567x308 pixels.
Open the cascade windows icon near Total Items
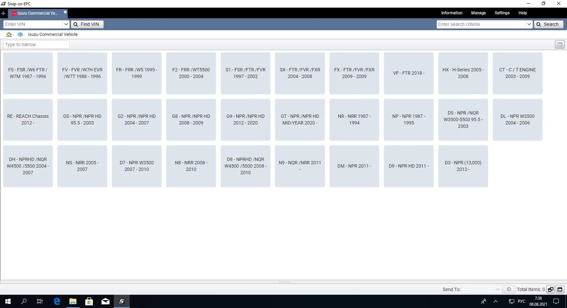[551, 289]
